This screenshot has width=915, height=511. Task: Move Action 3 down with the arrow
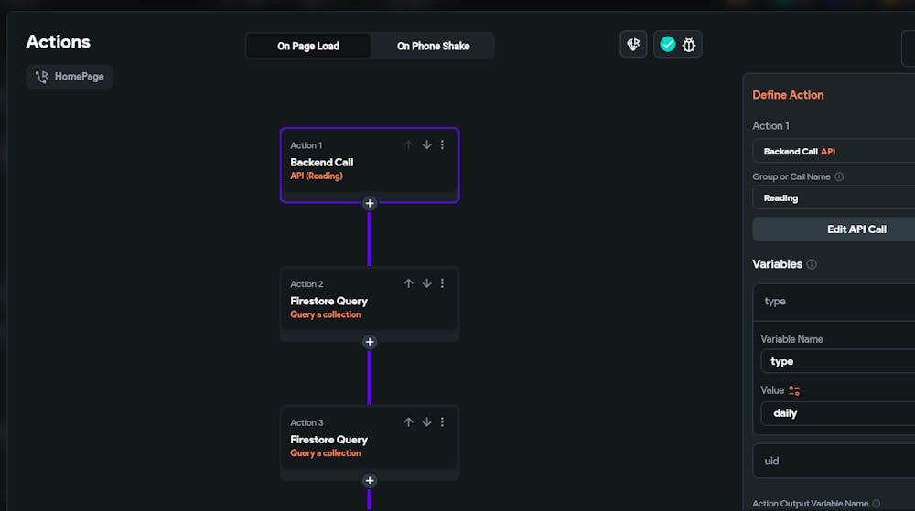pos(426,422)
